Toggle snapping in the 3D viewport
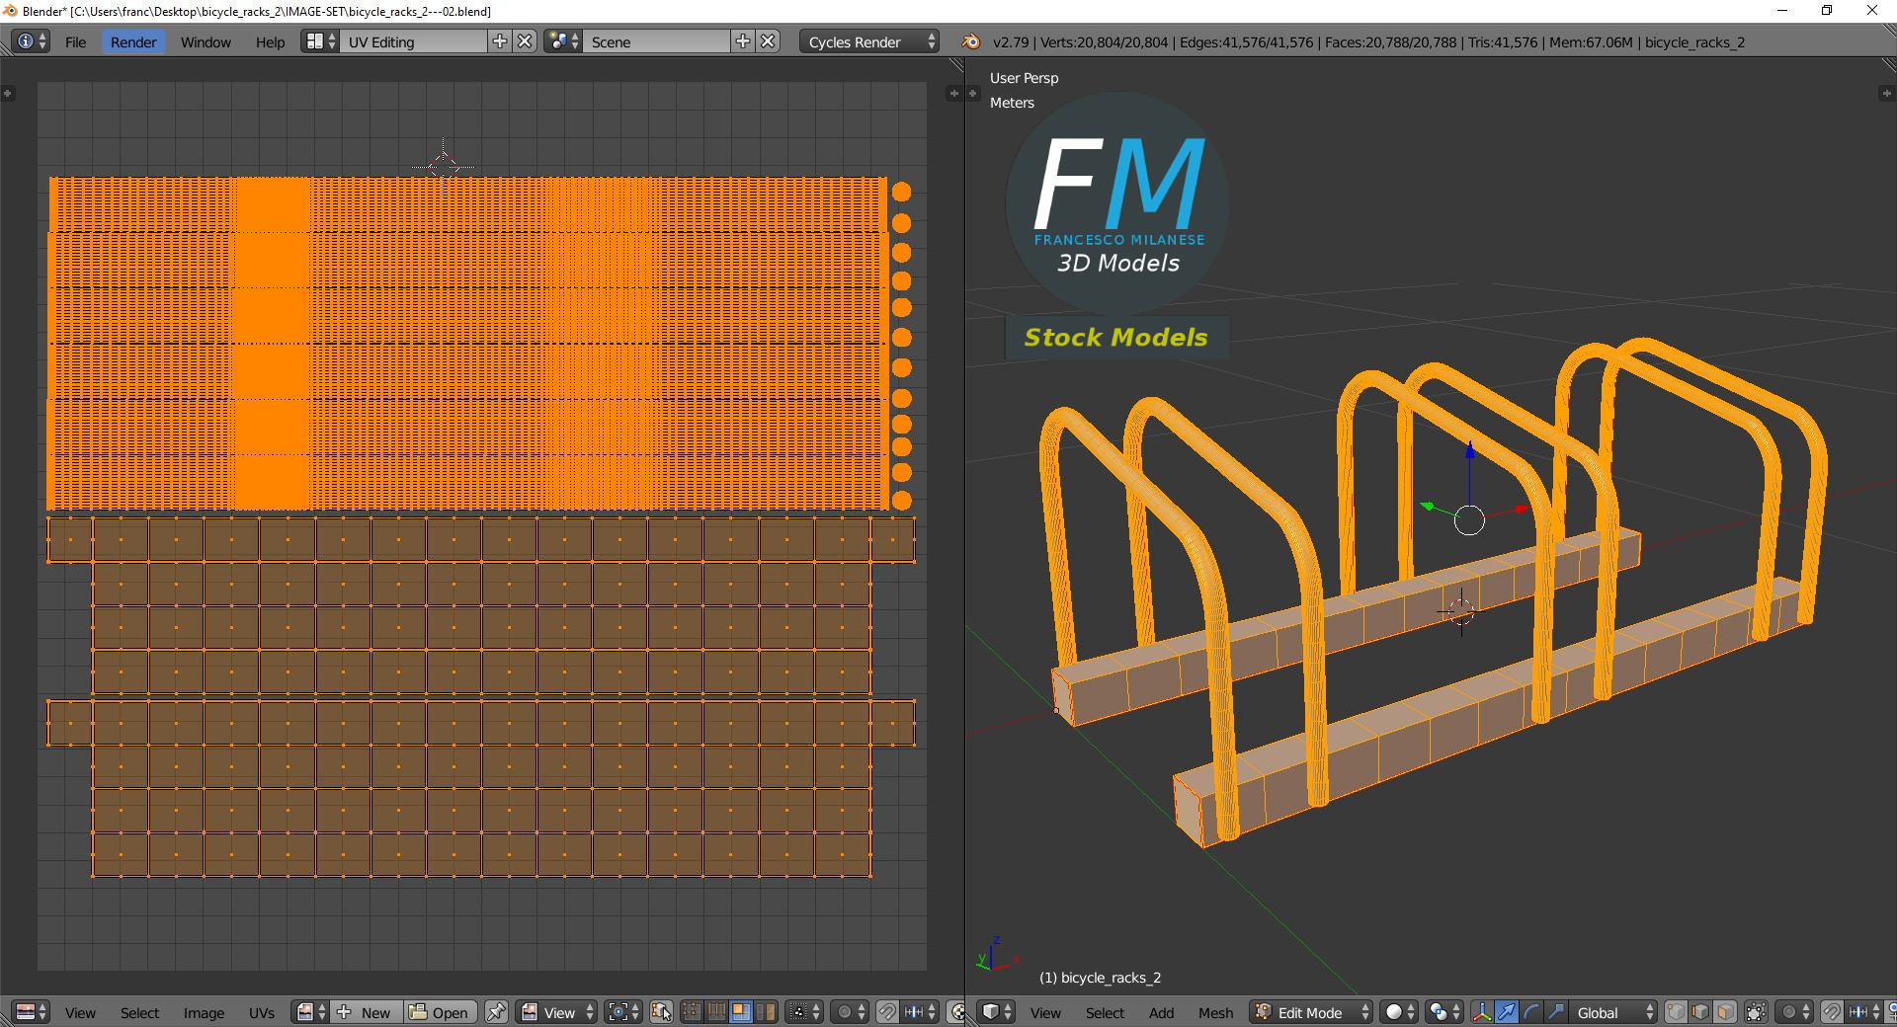This screenshot has height=1027, width=1897. [x=1831, y=1012]
